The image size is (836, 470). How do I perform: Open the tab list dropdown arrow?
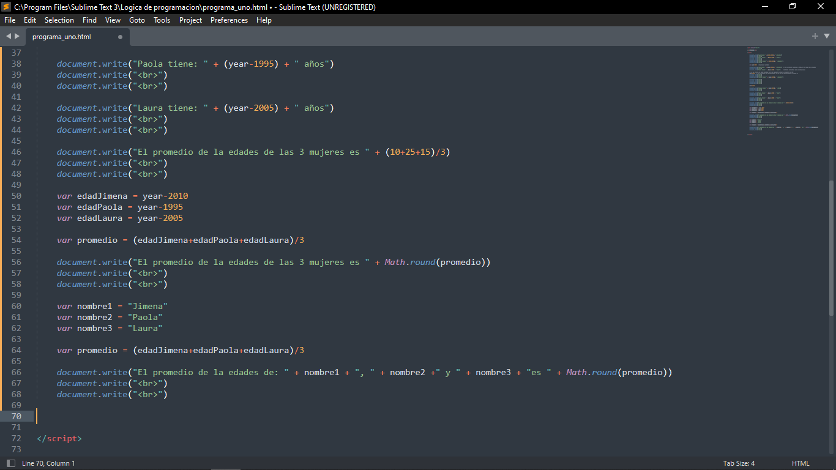pyautogui.click(x=827, y=37)
